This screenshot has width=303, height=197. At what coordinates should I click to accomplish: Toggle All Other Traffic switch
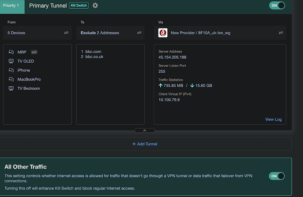277,176
